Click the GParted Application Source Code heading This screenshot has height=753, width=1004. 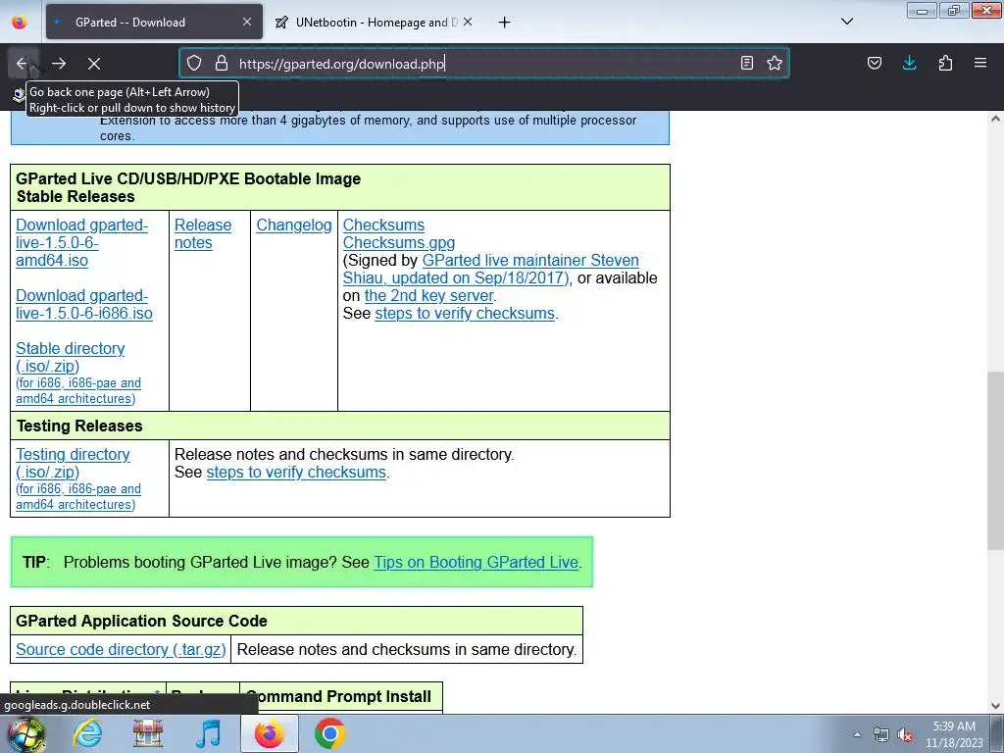click(141, 621)
